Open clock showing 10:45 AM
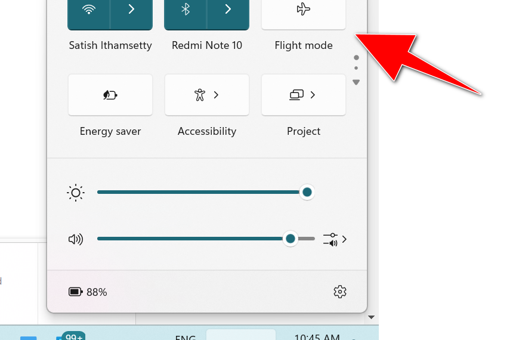 pos(317,336)
